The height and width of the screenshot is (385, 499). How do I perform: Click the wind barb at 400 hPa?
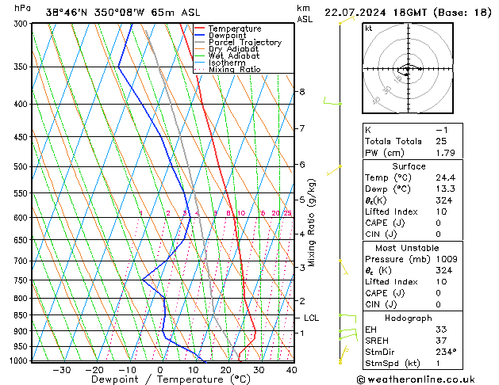pos(332,101)
